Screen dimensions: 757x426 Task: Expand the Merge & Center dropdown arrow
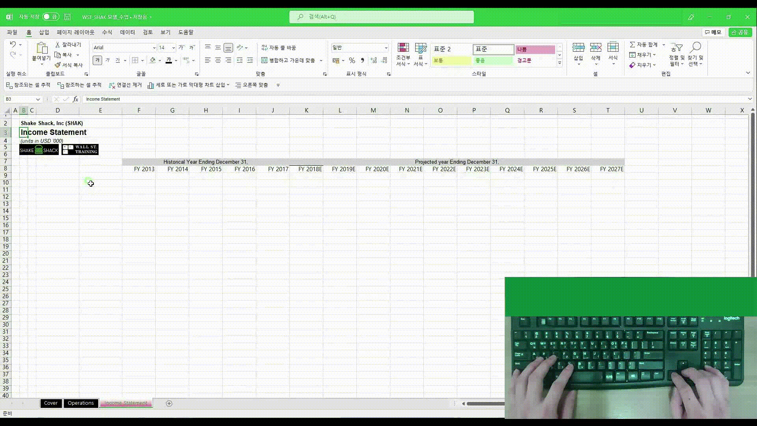click(x=321, y=60)
